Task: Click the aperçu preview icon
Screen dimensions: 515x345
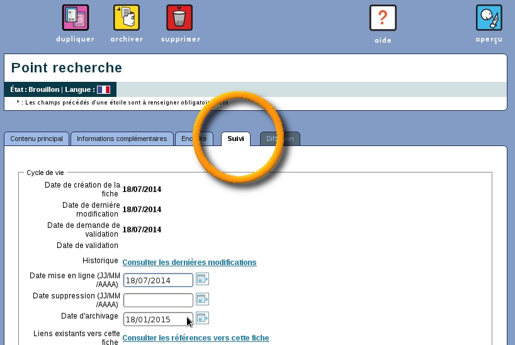Action: pyautogui.click(x=489, y=18)
